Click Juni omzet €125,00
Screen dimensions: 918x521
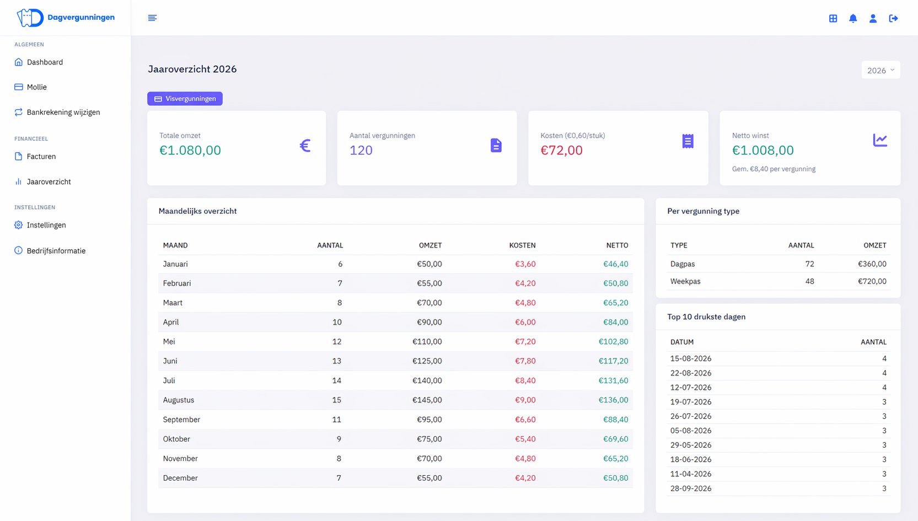(x=427, y=361)
